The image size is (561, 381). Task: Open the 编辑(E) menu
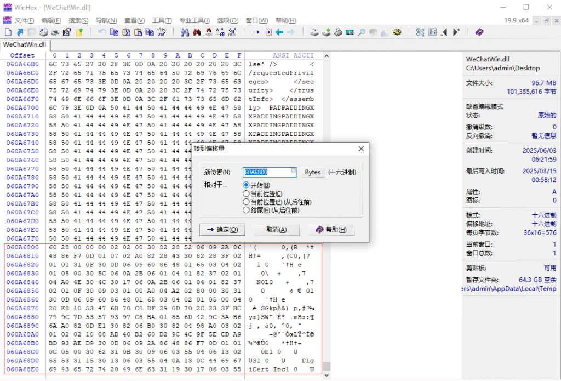coord(51,20)
